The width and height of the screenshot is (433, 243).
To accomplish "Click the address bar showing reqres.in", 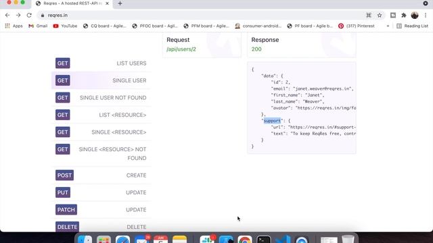I will point(202,15).
